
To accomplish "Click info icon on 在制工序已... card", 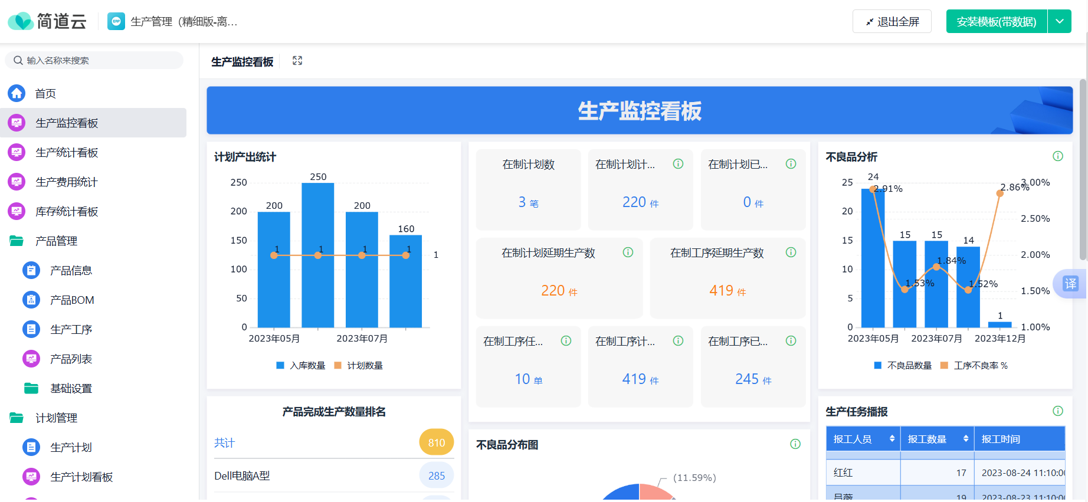I will coord(791,341).
